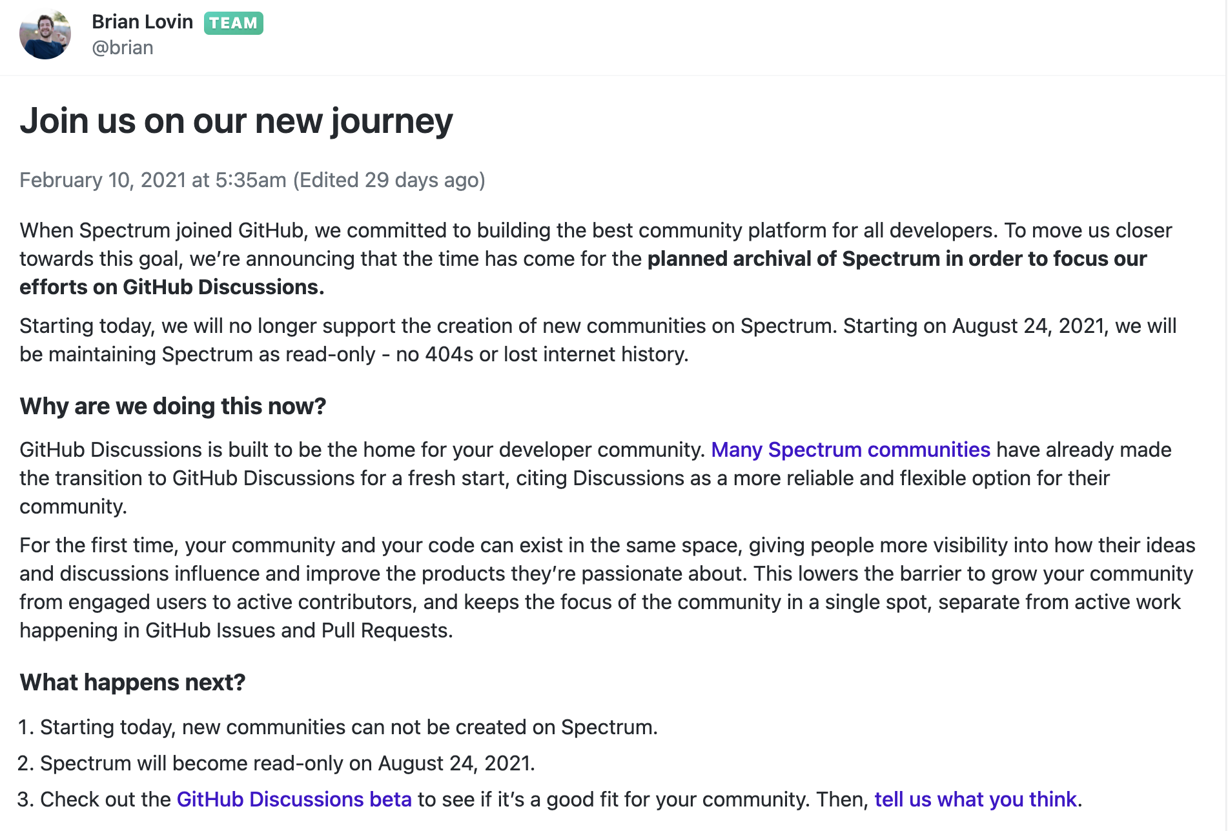Open the @brian username handle
This screenshot has width=1228, height=831.
122,48
